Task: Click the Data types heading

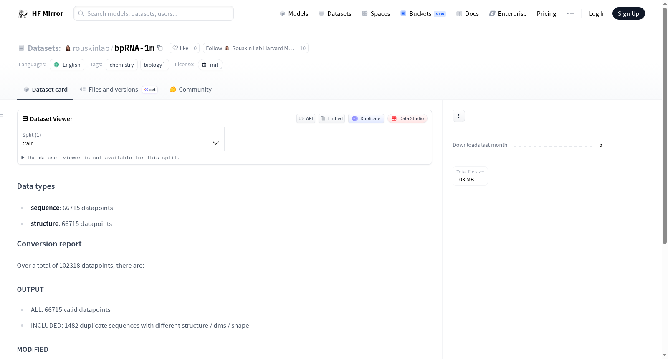Action: (x=36, y=186)
